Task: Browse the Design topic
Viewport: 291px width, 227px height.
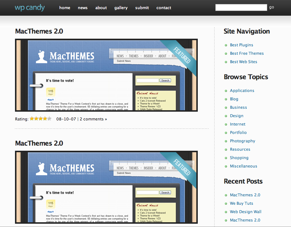Action: [237, 116]
